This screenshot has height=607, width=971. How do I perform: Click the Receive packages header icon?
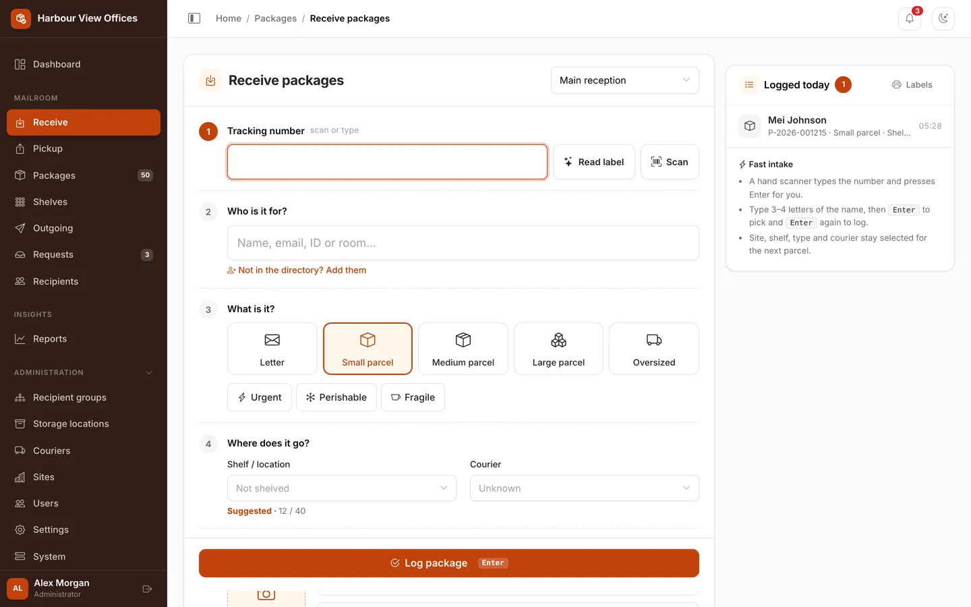pyautogui.click(x=210, y=80)
